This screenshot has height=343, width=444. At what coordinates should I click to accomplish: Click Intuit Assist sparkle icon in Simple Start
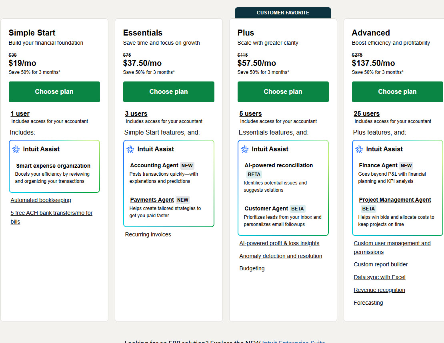pyautogui.click(x=16, y=149)
